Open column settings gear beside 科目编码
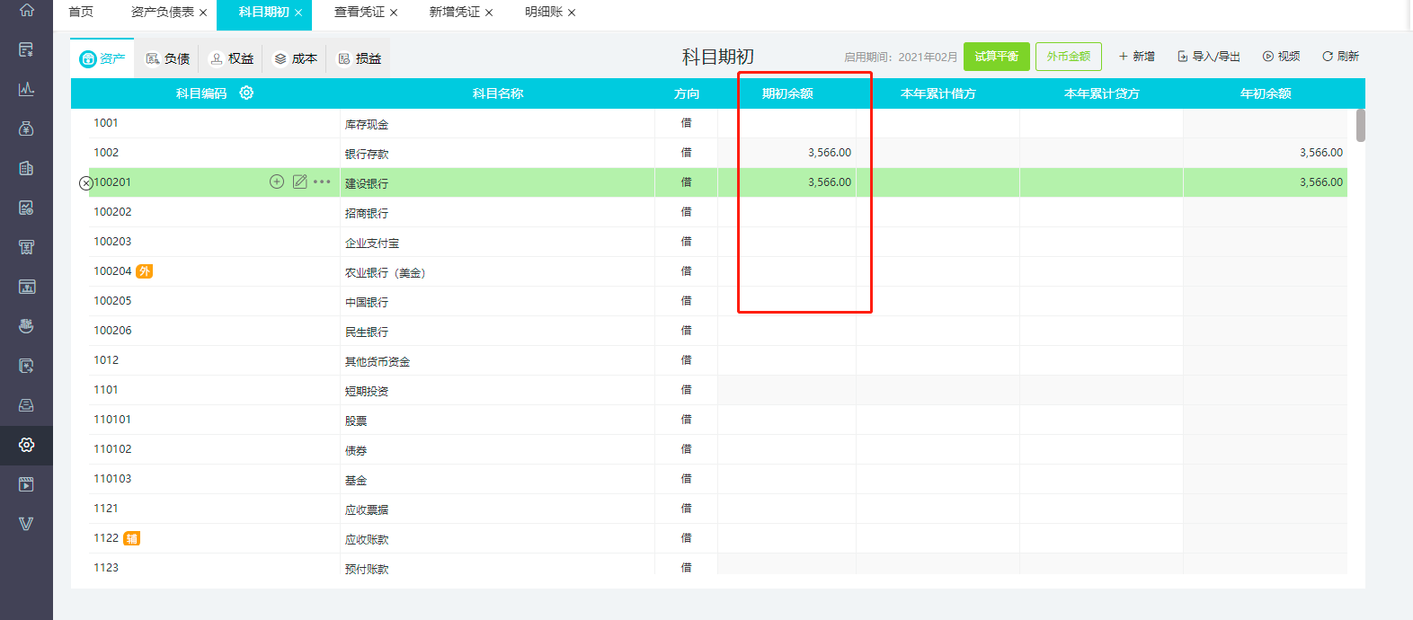Viewport: 1413px width, 620px height. [x=246, y=93]
